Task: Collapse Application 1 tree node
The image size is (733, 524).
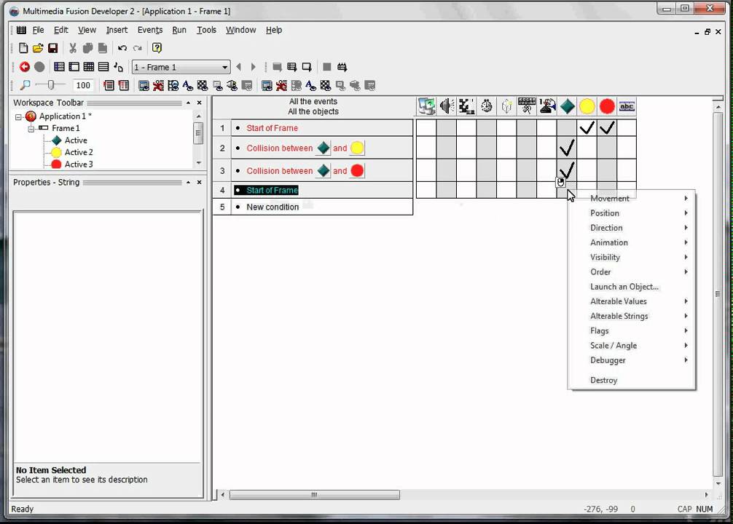Action: pyautogui.click(x=18, y=116)
